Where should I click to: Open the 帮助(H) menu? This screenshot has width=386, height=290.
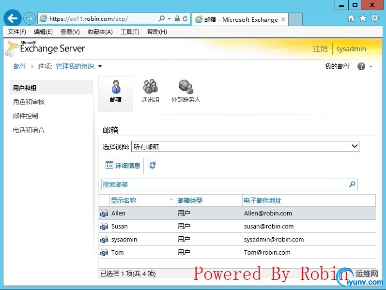pyautogui.click(x=157, y=32)
